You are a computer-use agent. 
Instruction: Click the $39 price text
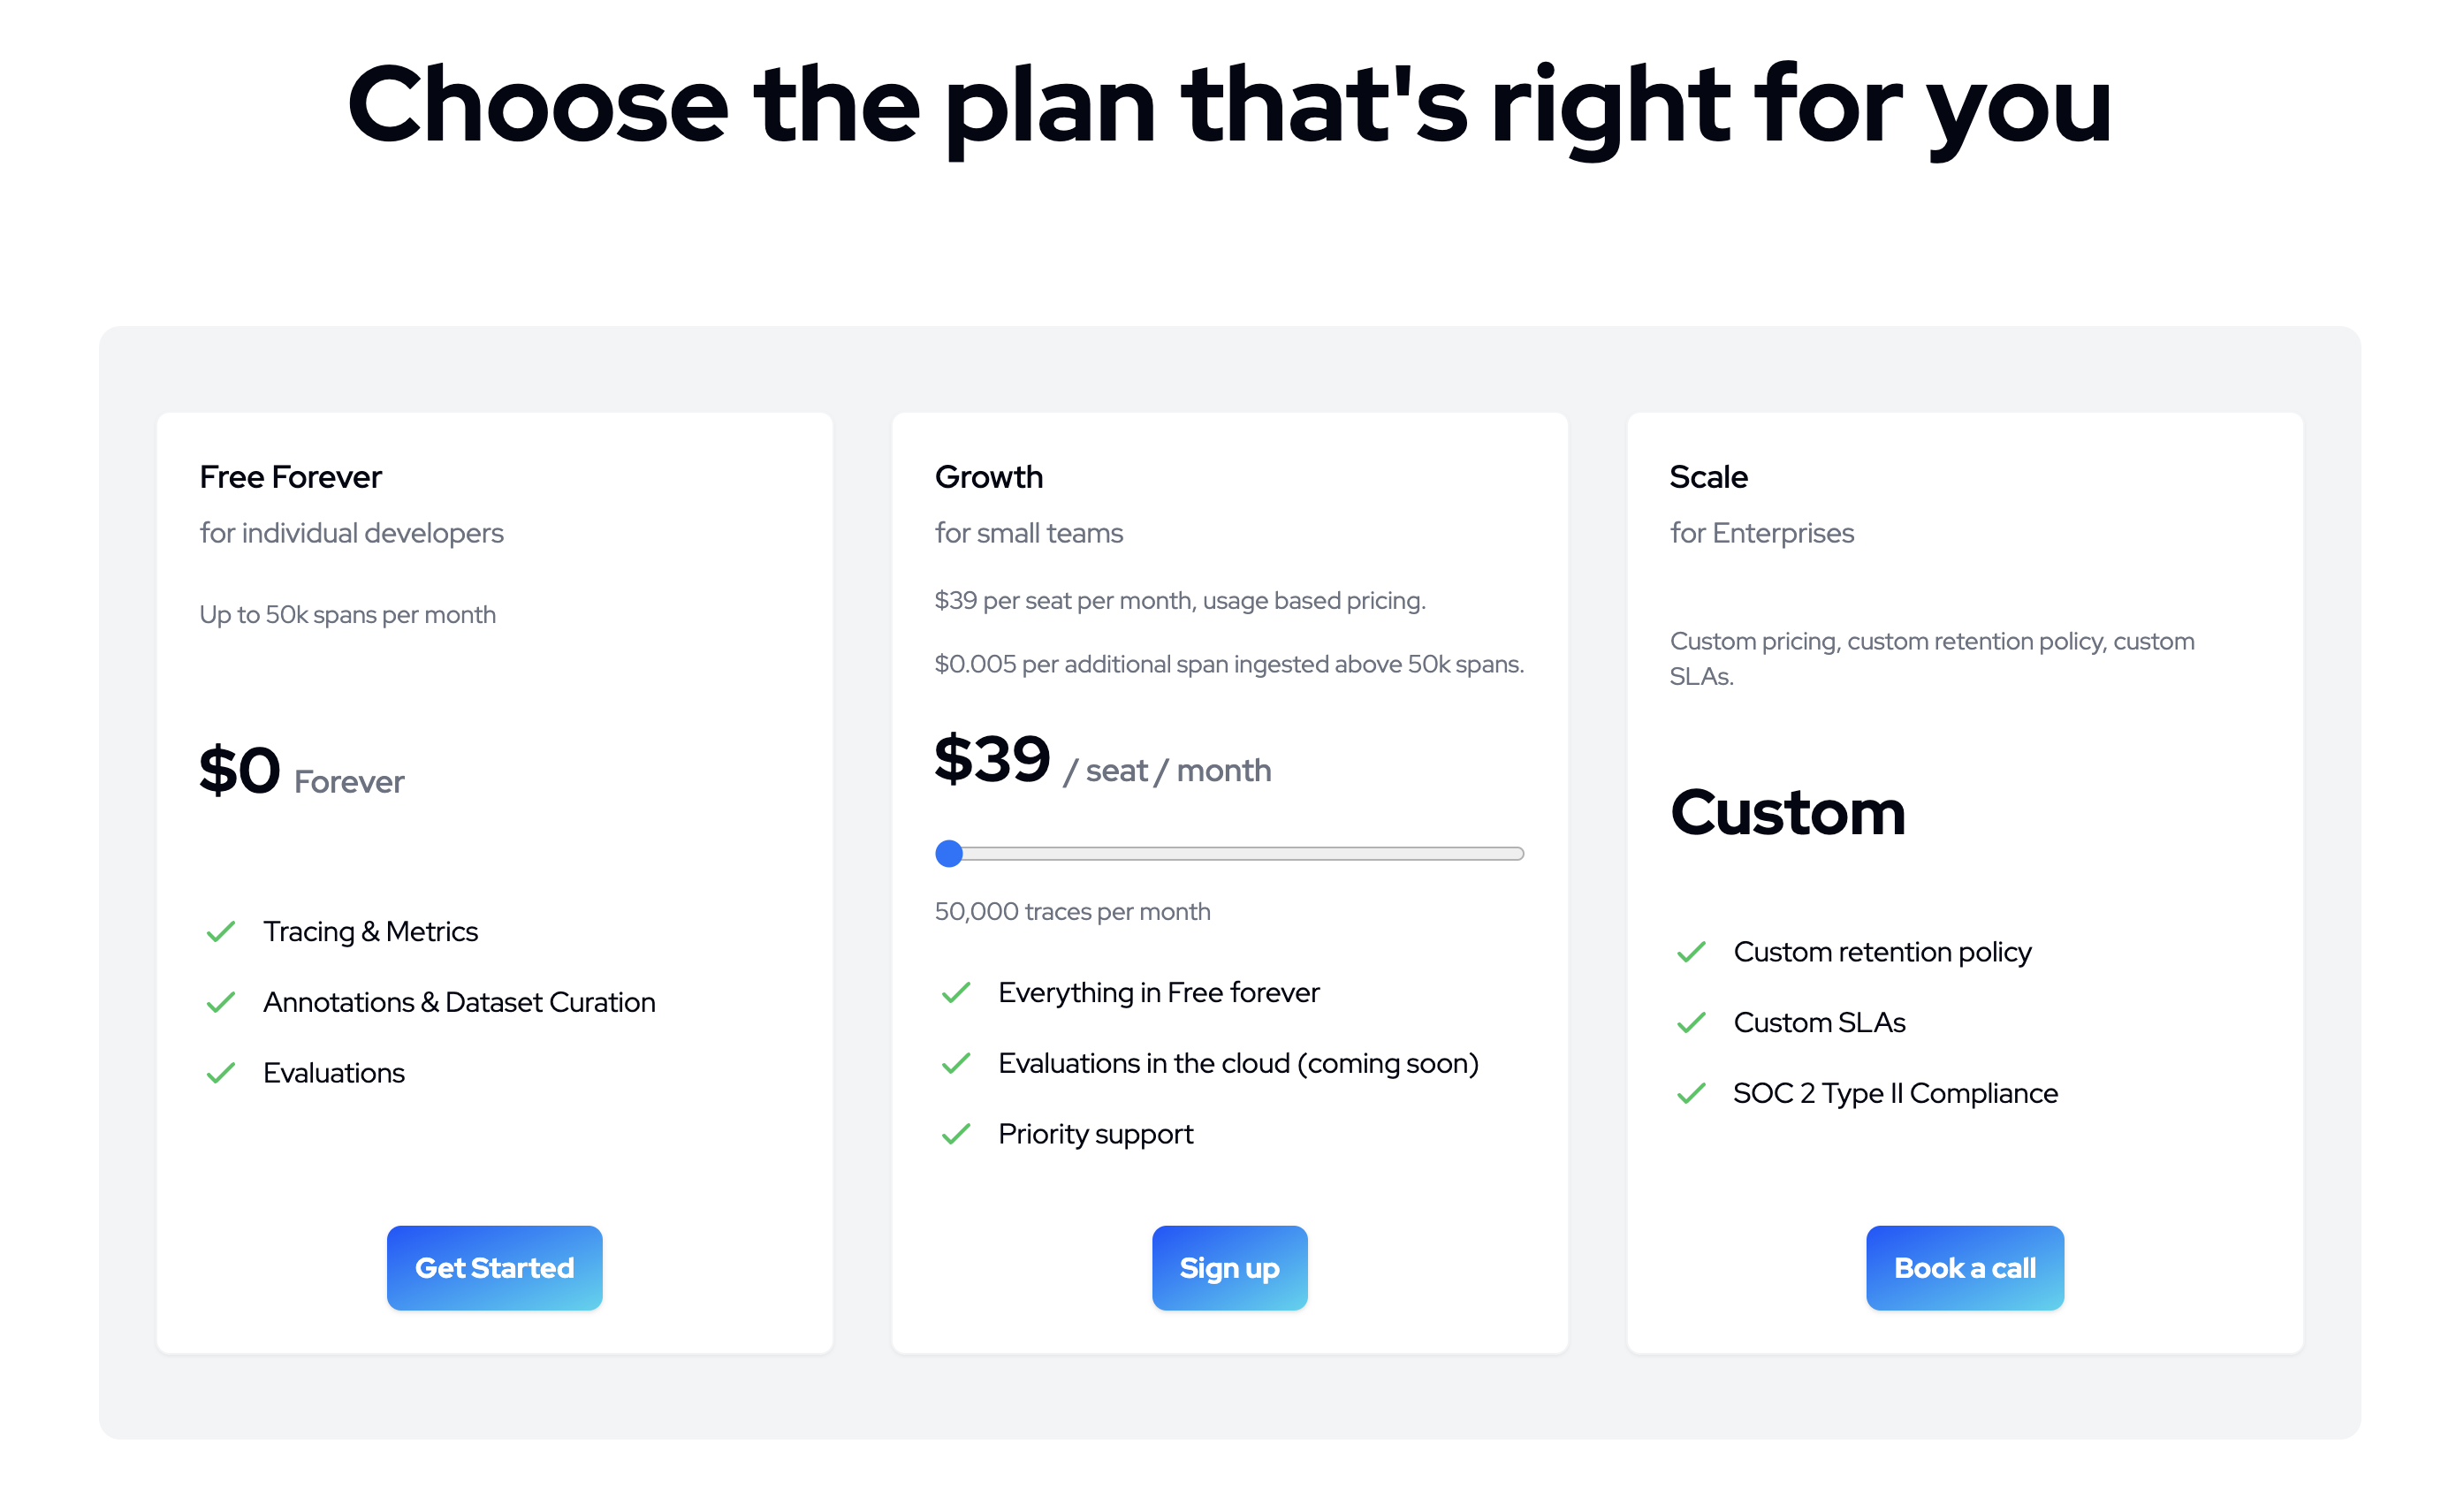(x=992, y=759)
